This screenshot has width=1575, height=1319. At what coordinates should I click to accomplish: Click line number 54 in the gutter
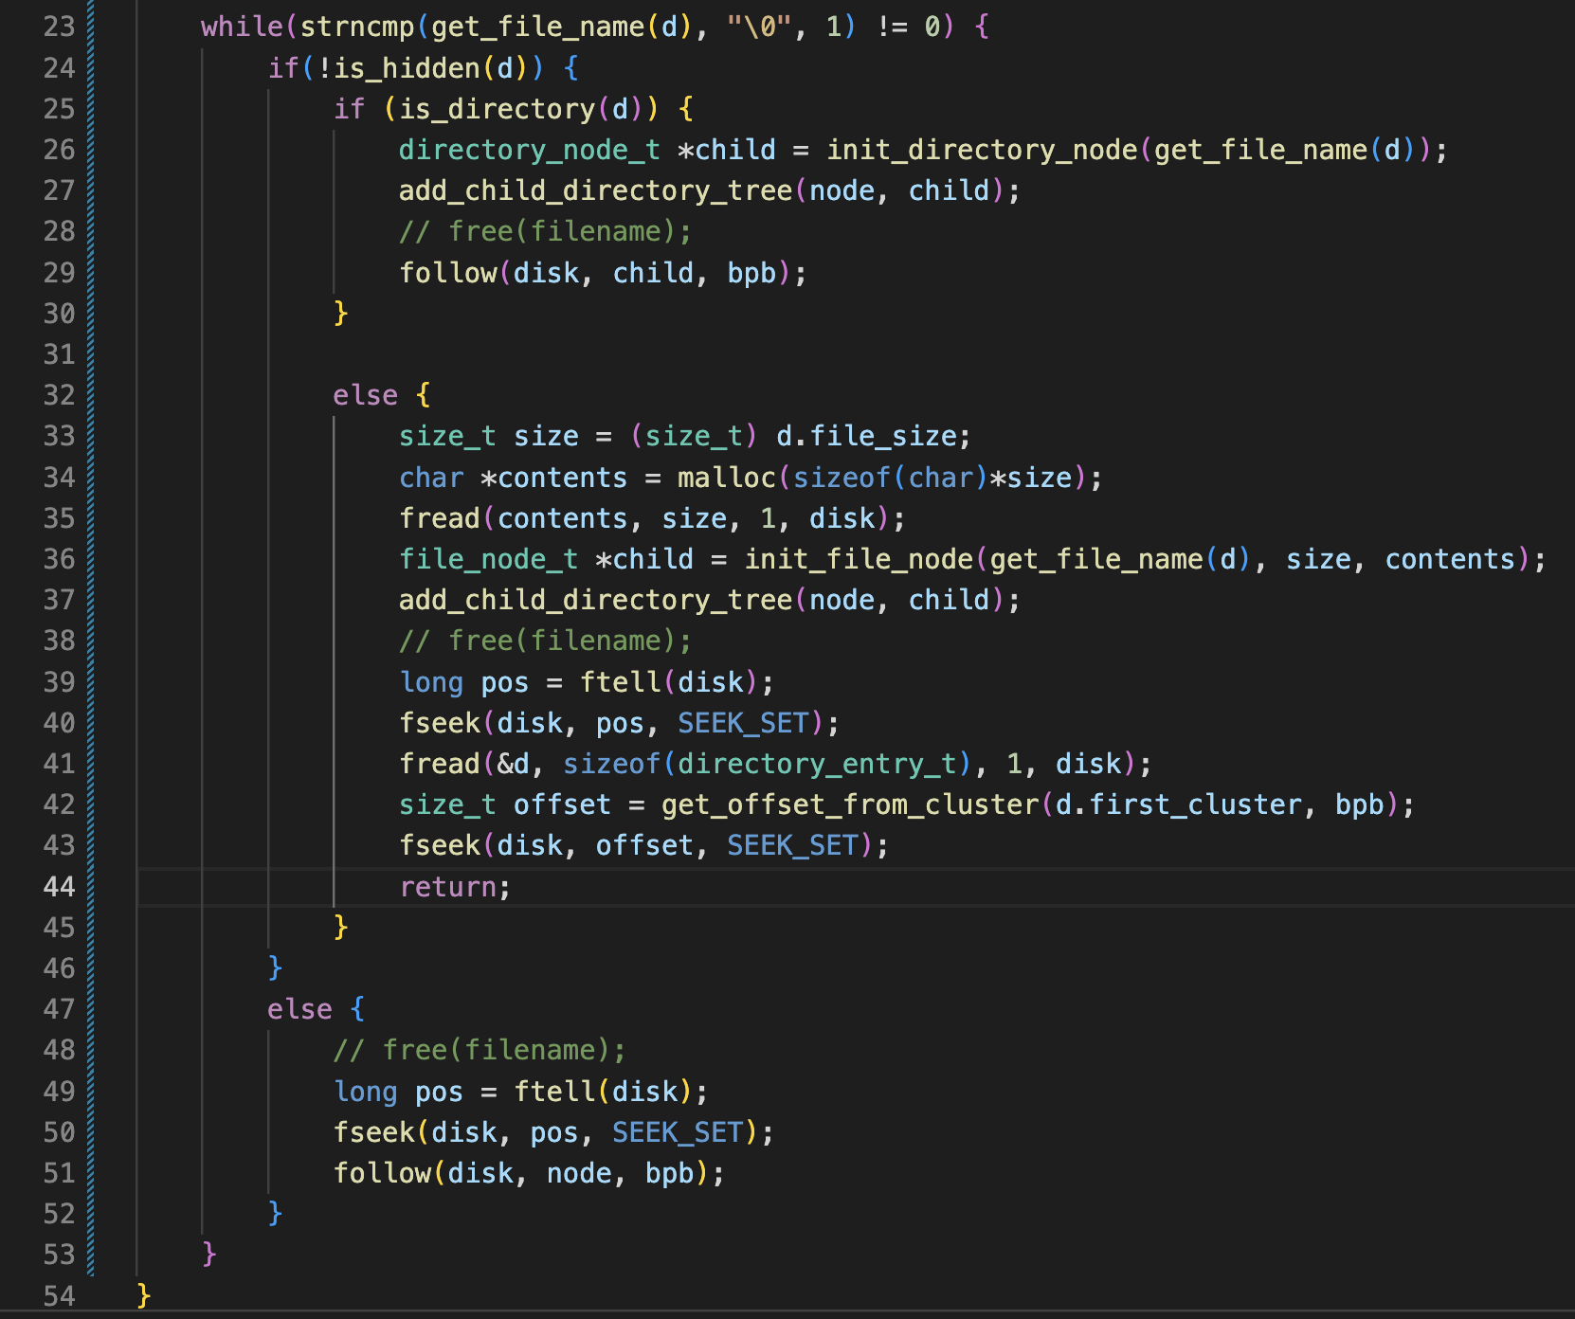59,1295
